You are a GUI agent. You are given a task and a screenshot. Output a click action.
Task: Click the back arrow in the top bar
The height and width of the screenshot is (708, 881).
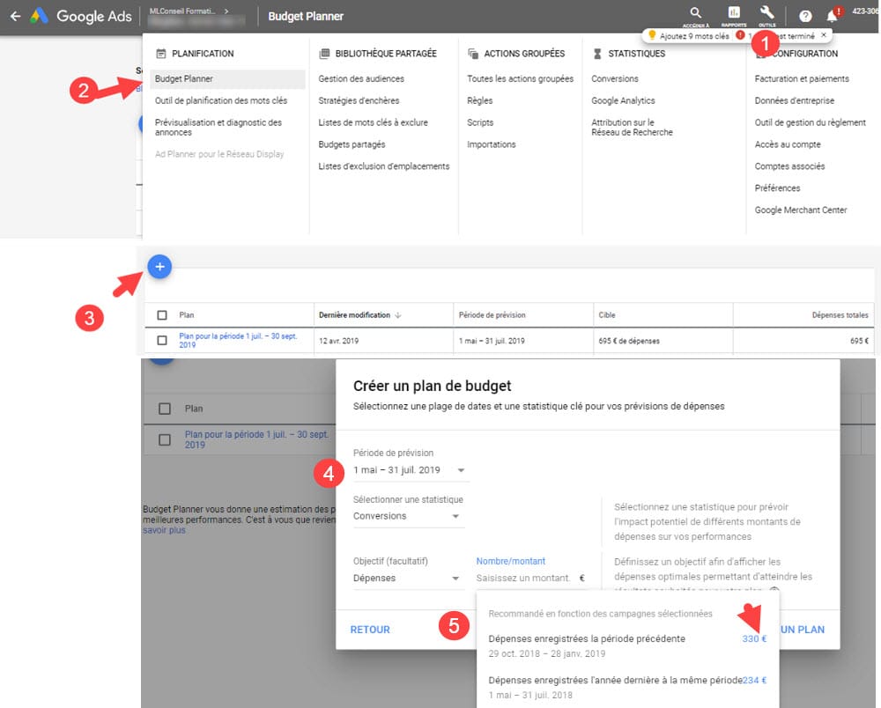14,15
